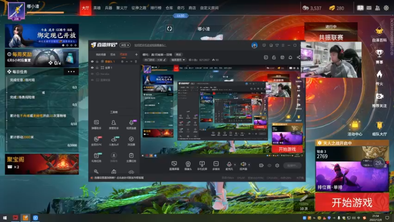Viewport: 394px width, 222px height.
Task: Toggle lock on 全屏 1 source
Action: tap(97, 68)
